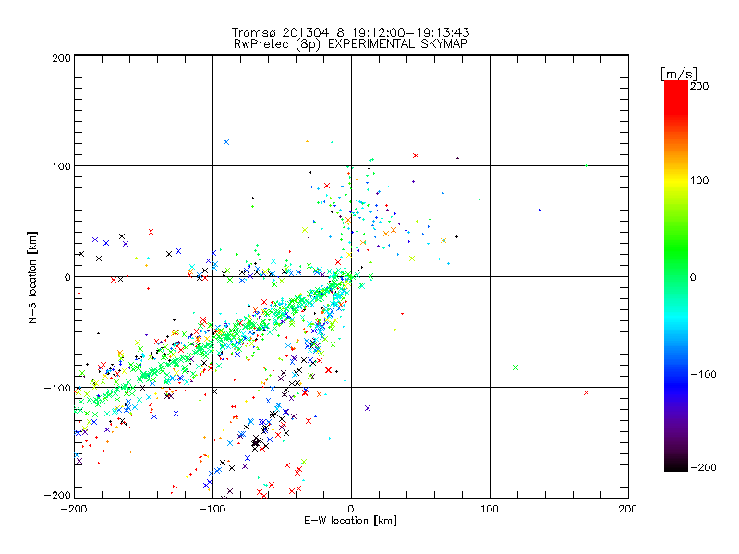Click the plot title 'Tromsø 20130418 19:12:00-19:13:43'

point(350,32)
